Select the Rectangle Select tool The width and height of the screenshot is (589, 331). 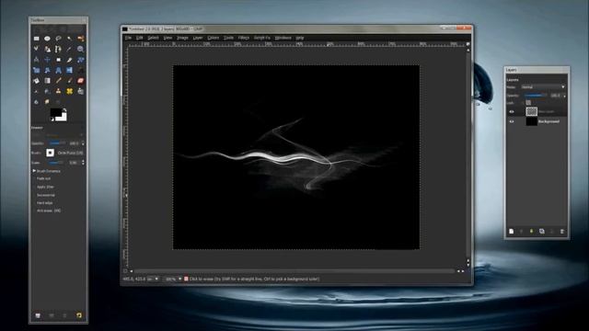pos(37,39)
